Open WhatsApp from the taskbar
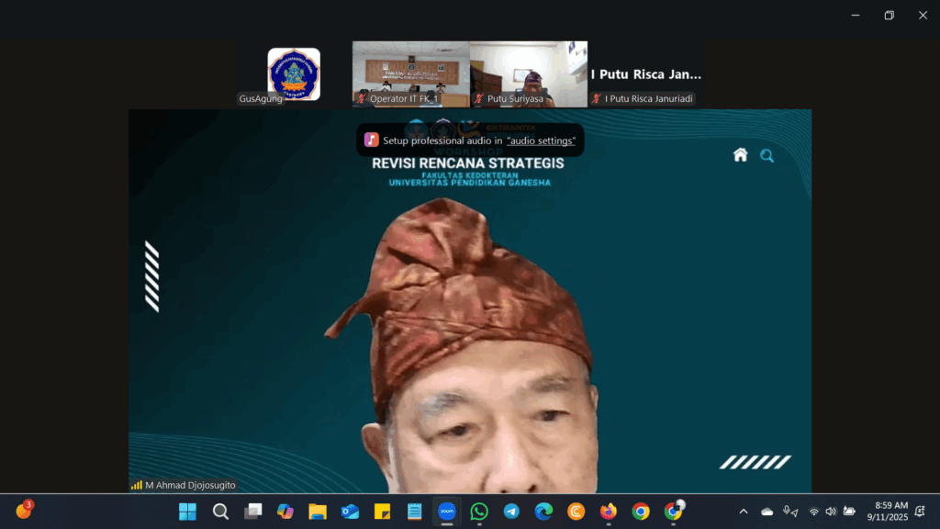940x529 pixels. coord(479,512)
